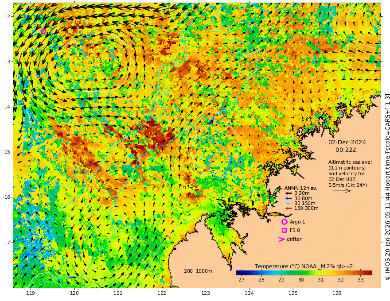
Task: Click the latitude label -16
Action: [7, 197]
